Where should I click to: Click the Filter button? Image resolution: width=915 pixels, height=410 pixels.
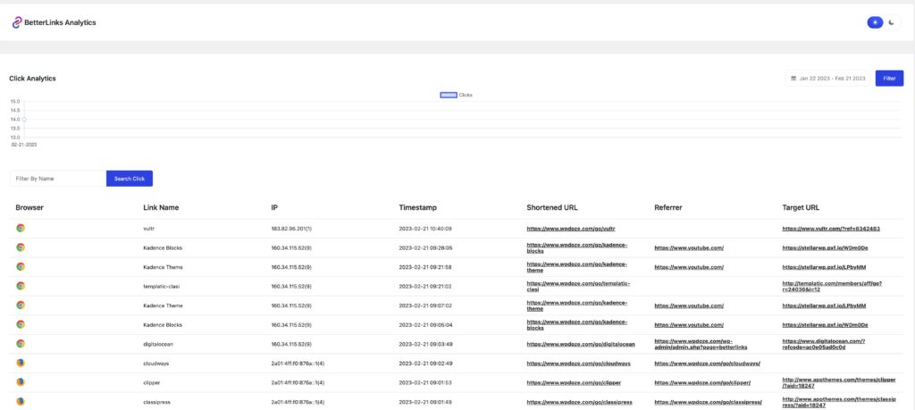click(x=889, y=78)
